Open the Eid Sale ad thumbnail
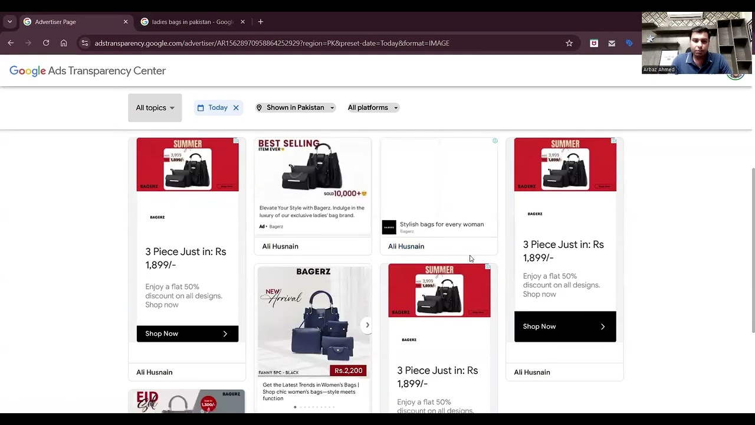Viewport: 755px width, 425px height. [187, 401]
